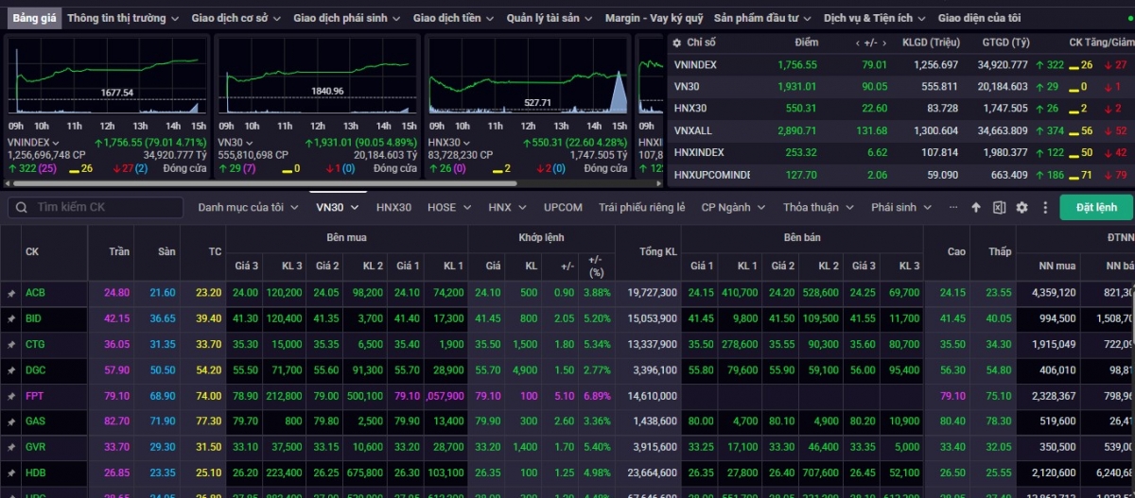
Task: Expand the CP Ngành dropdown
Action: coord(732,208)
